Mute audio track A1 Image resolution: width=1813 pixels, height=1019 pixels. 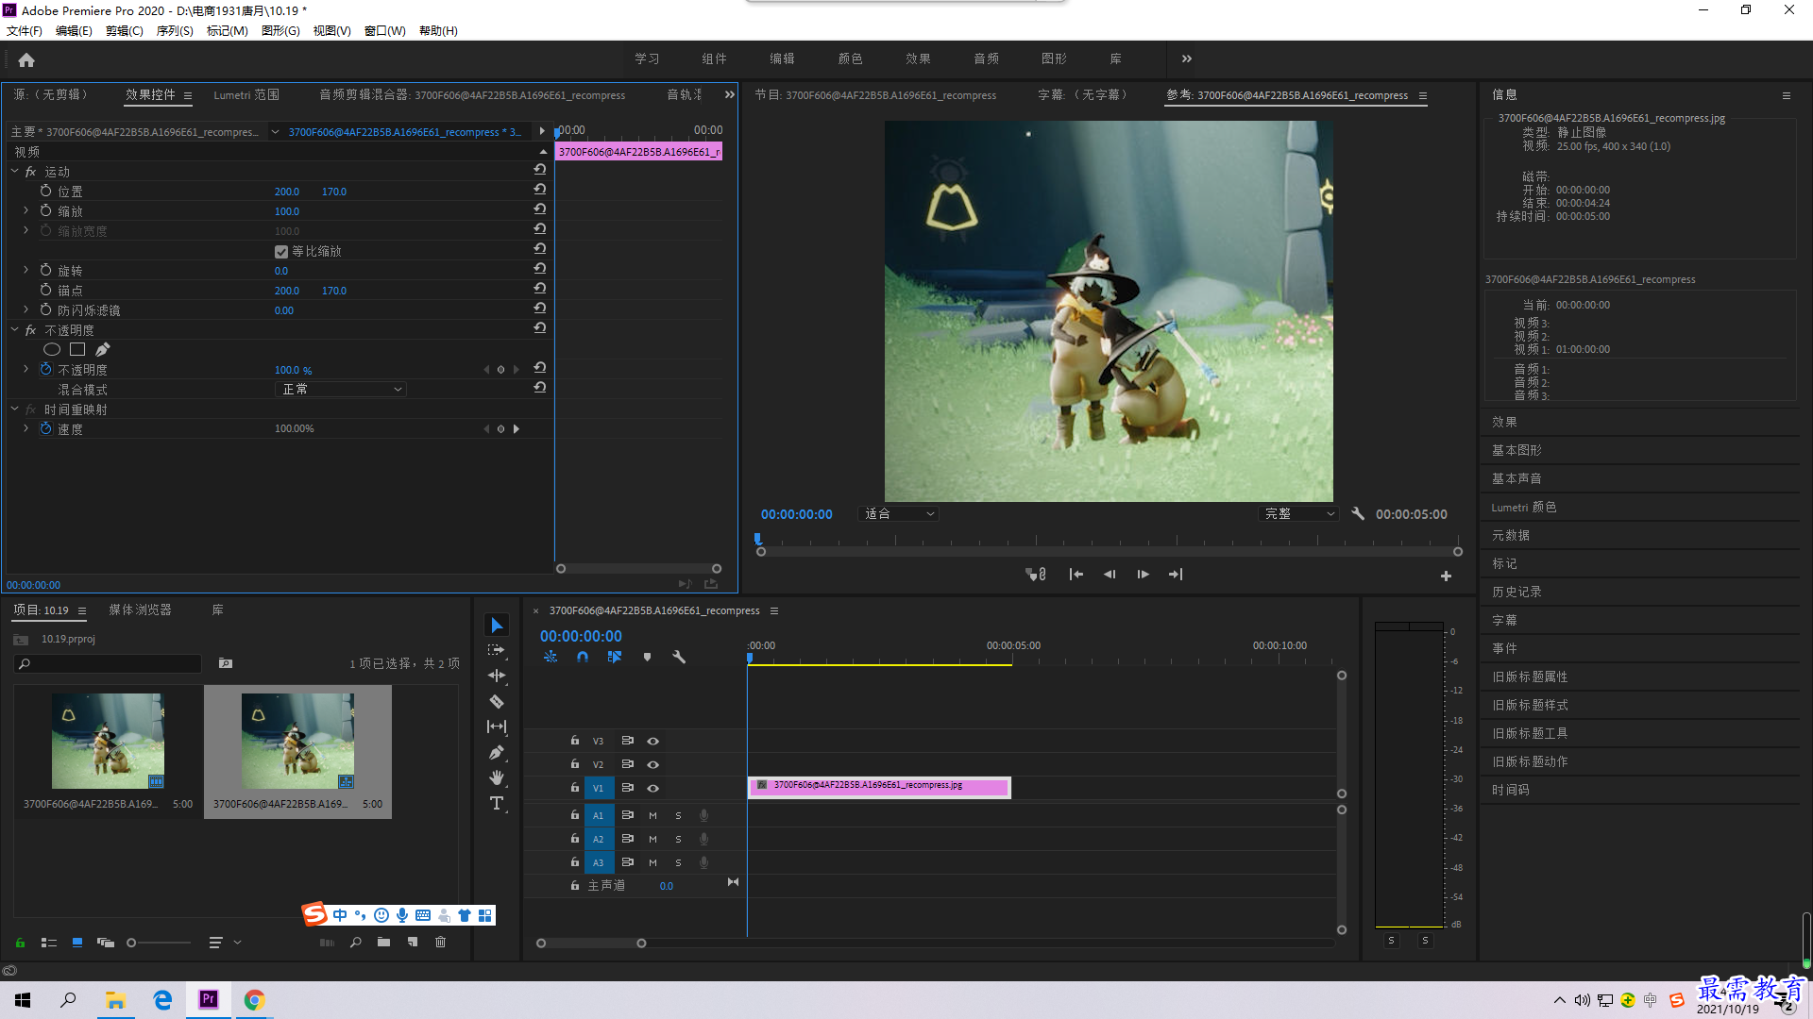[652, 815]
